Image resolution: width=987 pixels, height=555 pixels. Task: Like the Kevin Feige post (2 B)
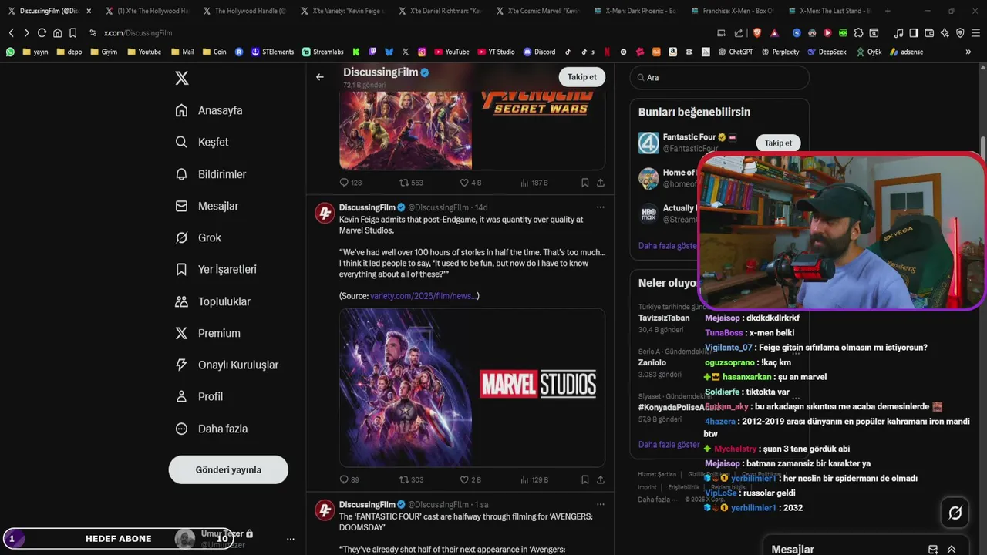click(470, 479)
